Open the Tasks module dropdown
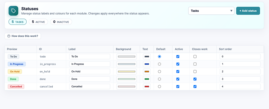Image resolution: width=269 pixels, height=109 pixels. click(x=211, y=11)
